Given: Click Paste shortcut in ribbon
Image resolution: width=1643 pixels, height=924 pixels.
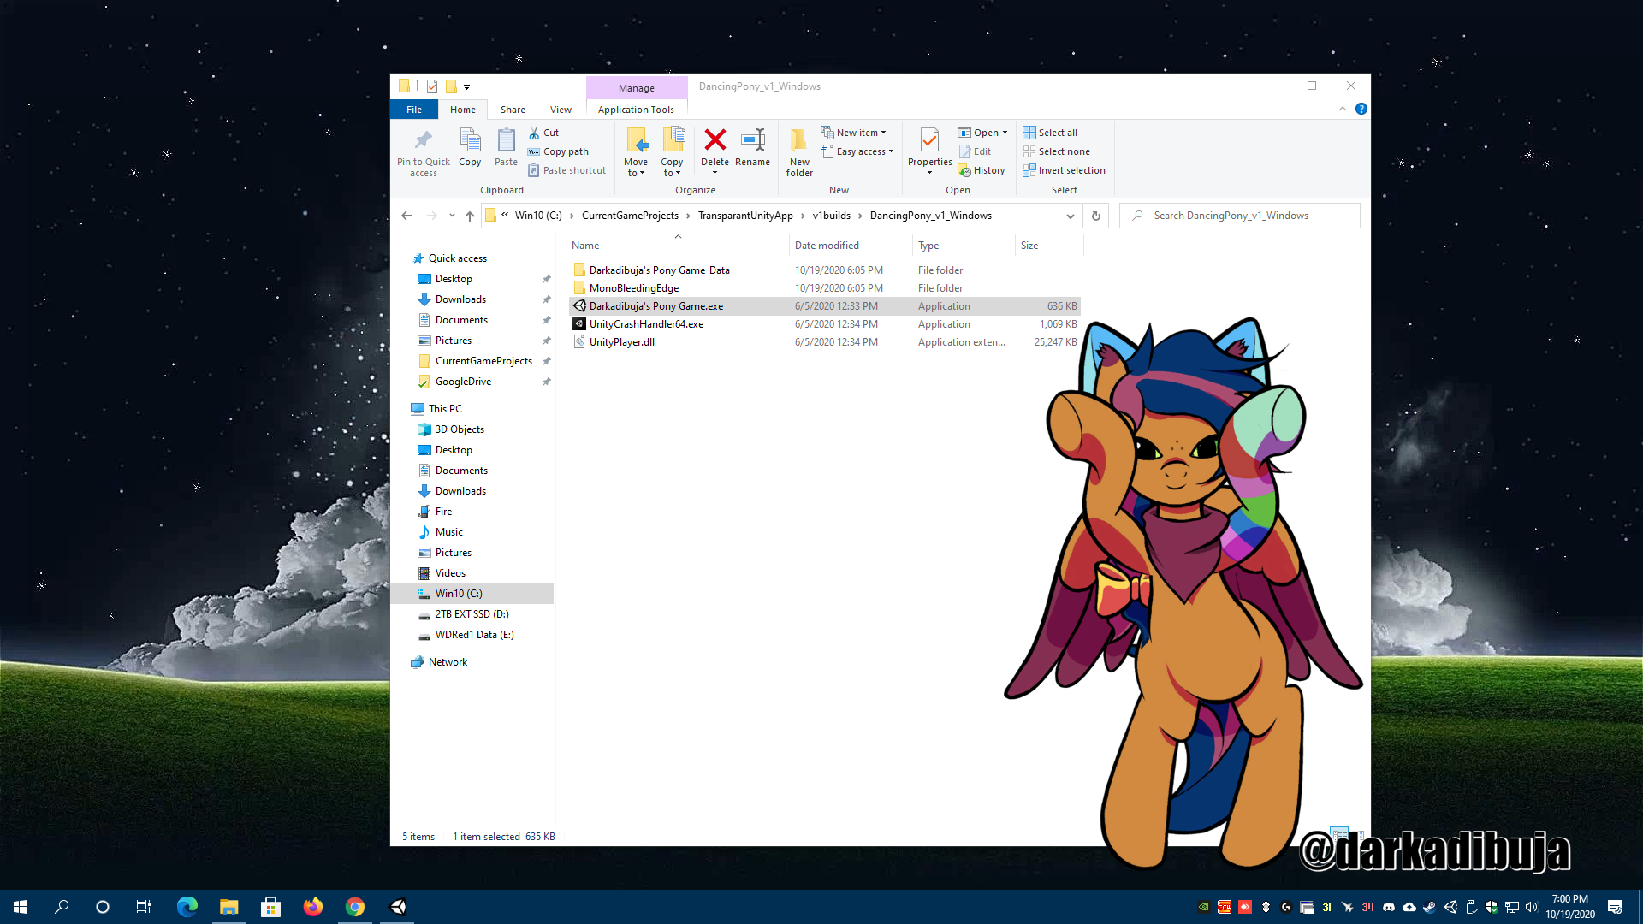Looking at the screenshot, I should point(566,170).
